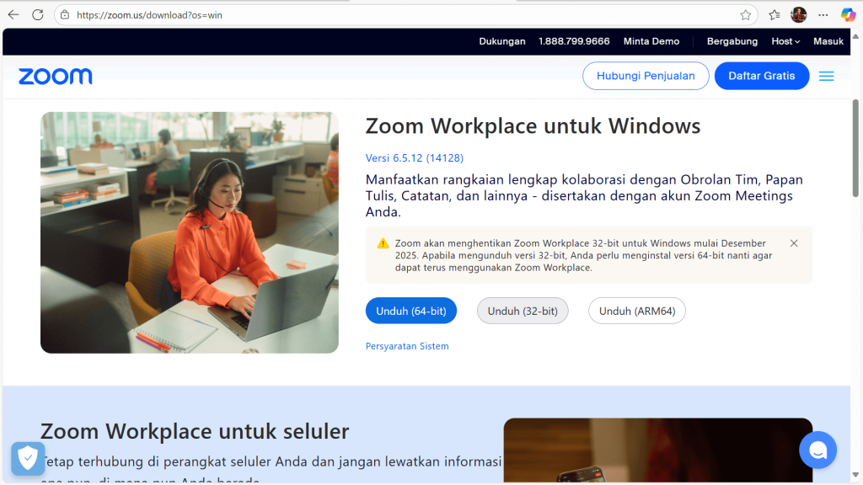Open Minta Demo in top bar
Viewport: 863px width, 485px height.
pyautogui.click(x=651, y=41)
